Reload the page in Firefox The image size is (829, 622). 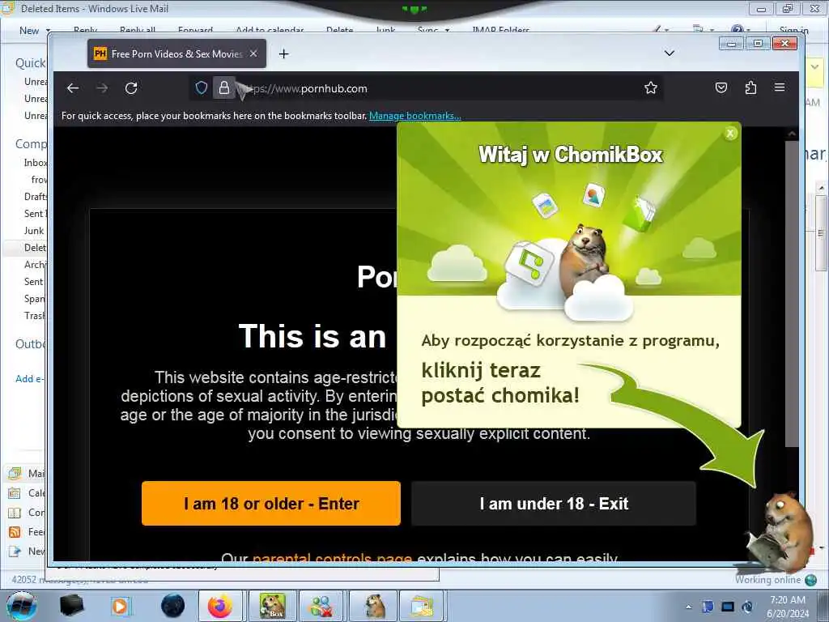[x=131, y=88]
